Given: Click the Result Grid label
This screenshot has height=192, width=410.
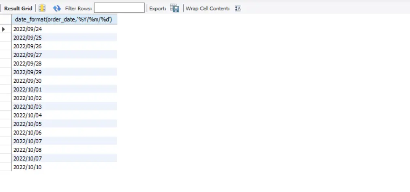Looking at the screenshot, I should (18, 8).
